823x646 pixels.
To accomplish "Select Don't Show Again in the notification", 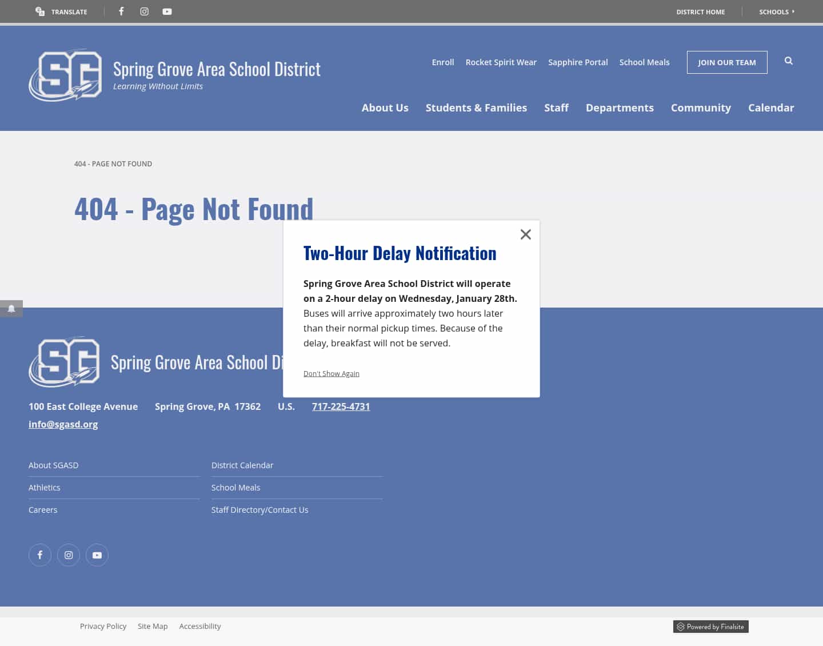I will pos(331,373).
